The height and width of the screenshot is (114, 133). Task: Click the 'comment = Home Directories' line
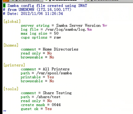click(49, 49)
